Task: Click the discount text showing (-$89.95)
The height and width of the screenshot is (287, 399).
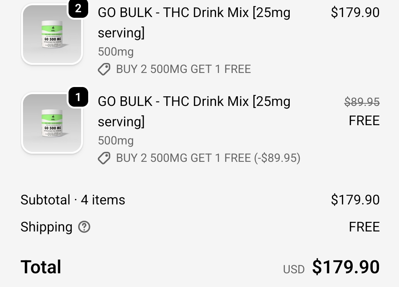Action: [277, 158]
